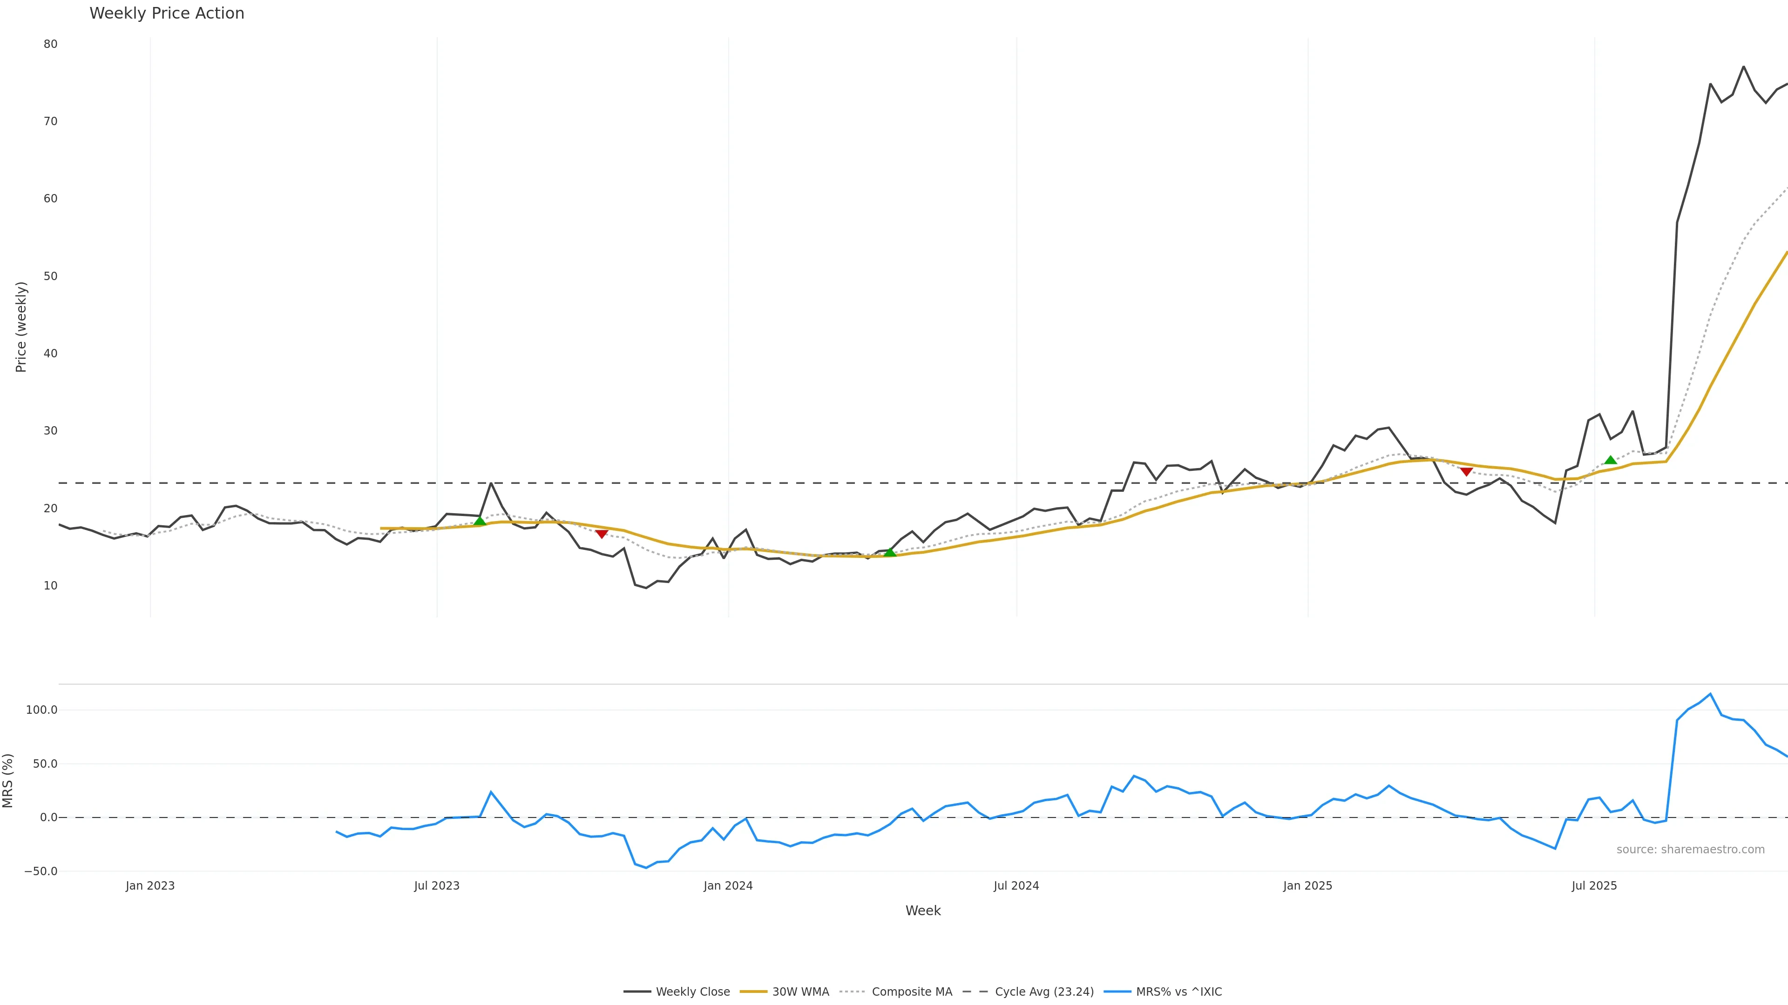Click the green up triangle after Jul 2025
This screenshot has height=1005, width=1788.
(x=1610, y=460)
